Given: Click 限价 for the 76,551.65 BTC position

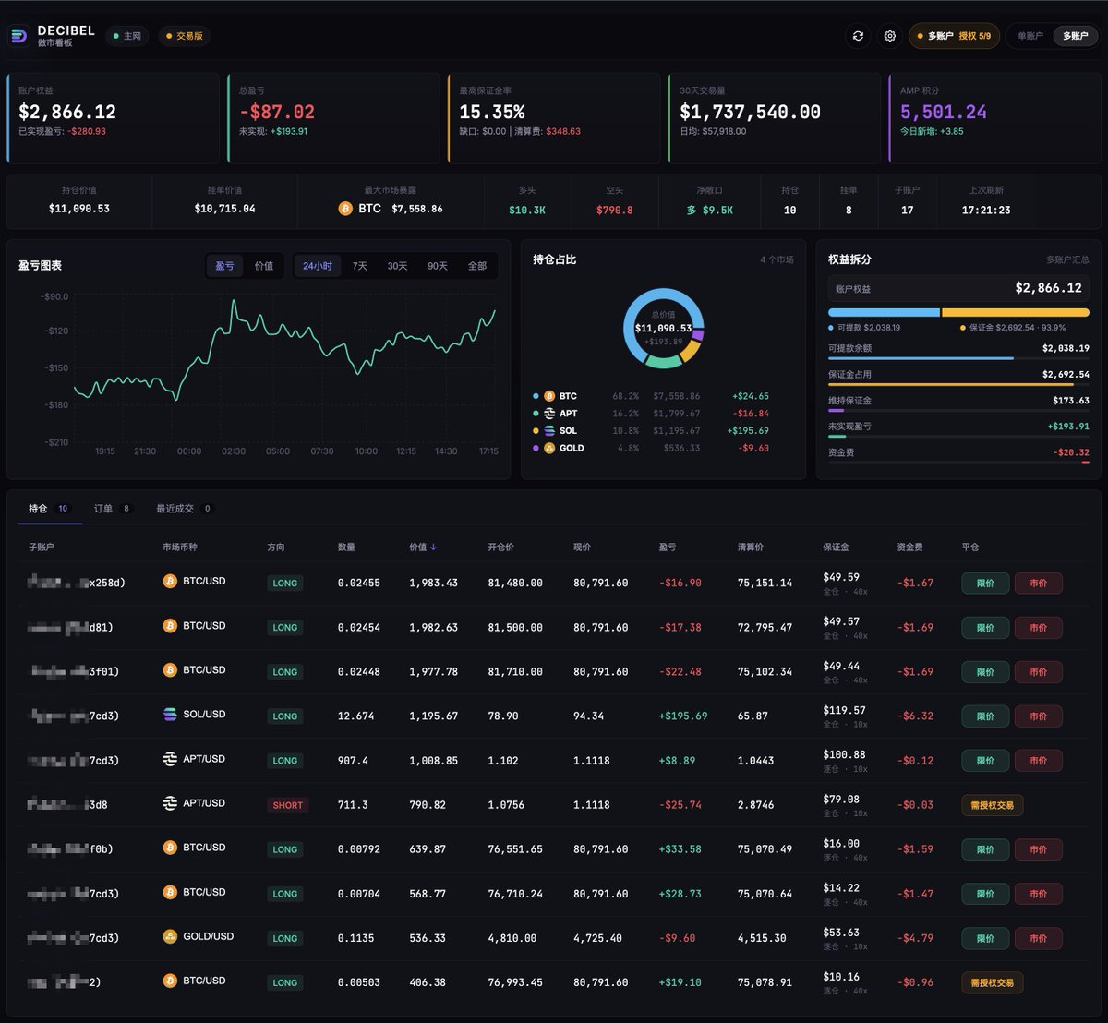Looking at the screenshot, I should (x=985, y=849).
